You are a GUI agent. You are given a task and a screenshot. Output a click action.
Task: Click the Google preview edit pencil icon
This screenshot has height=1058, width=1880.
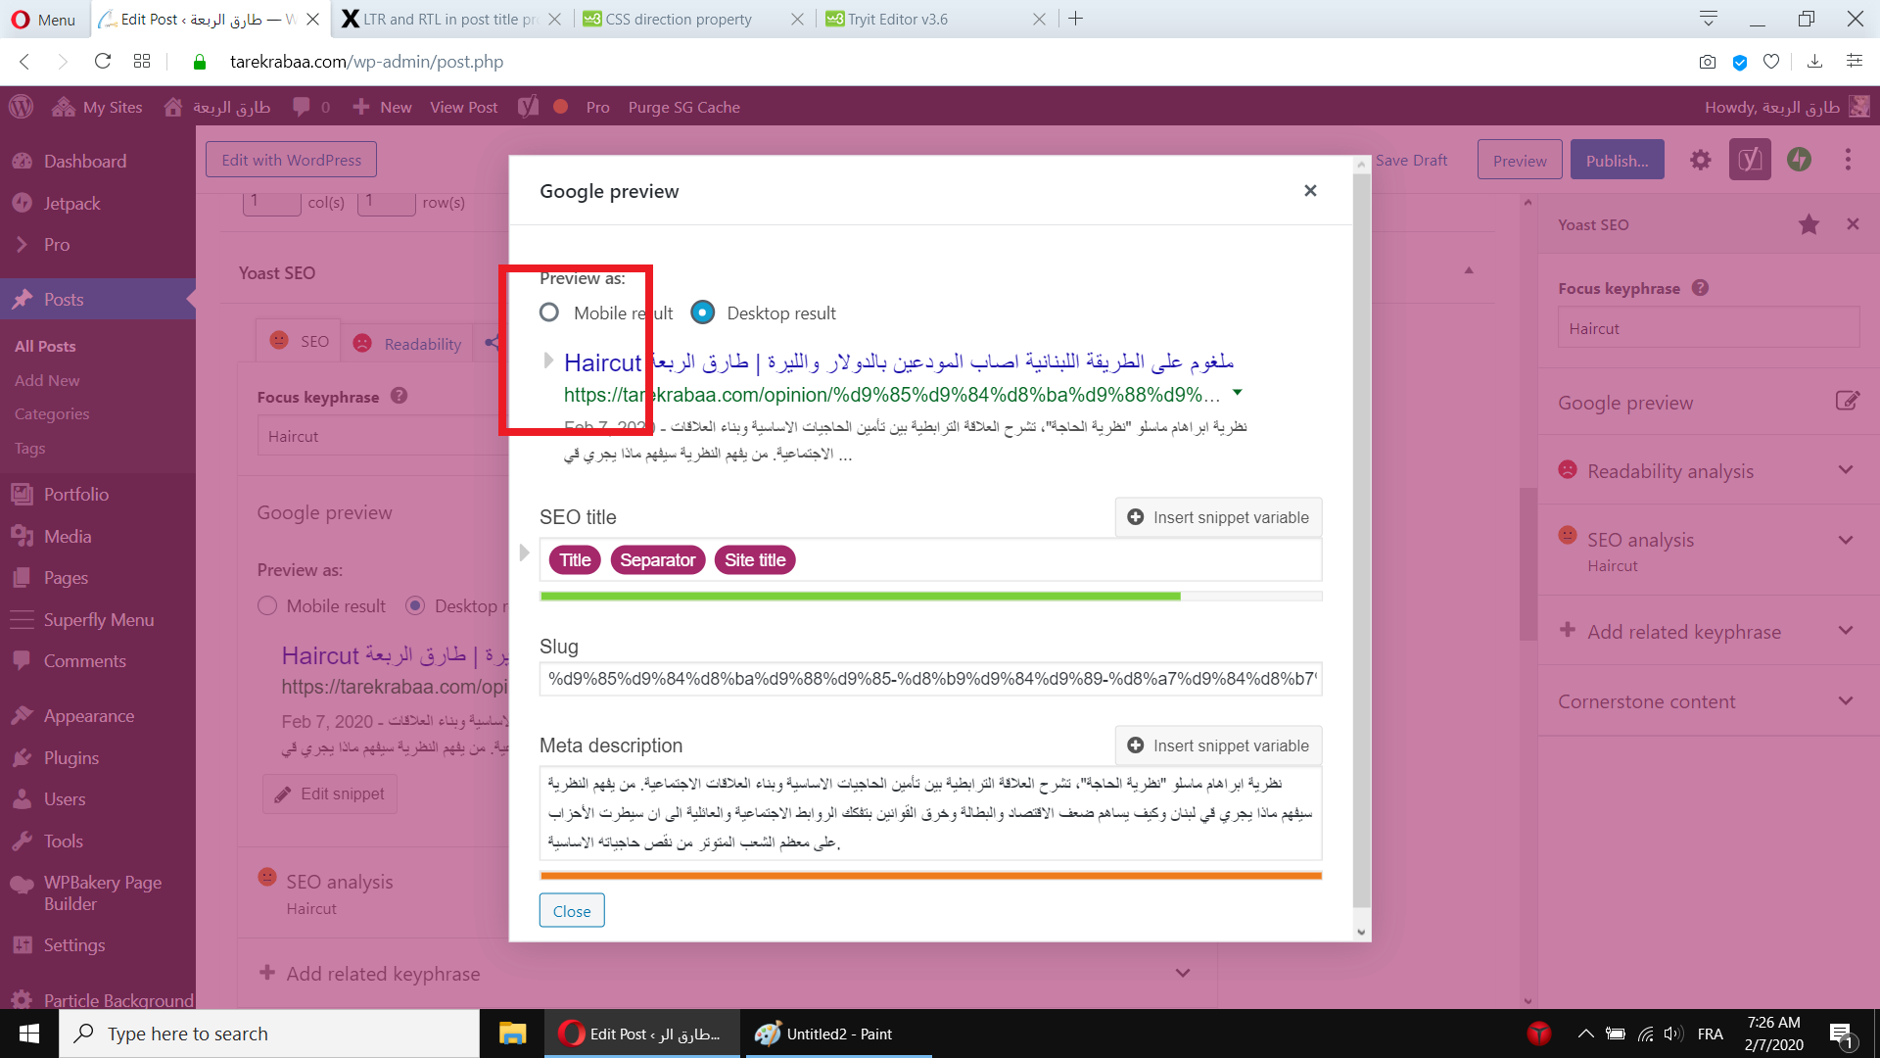1847,401
